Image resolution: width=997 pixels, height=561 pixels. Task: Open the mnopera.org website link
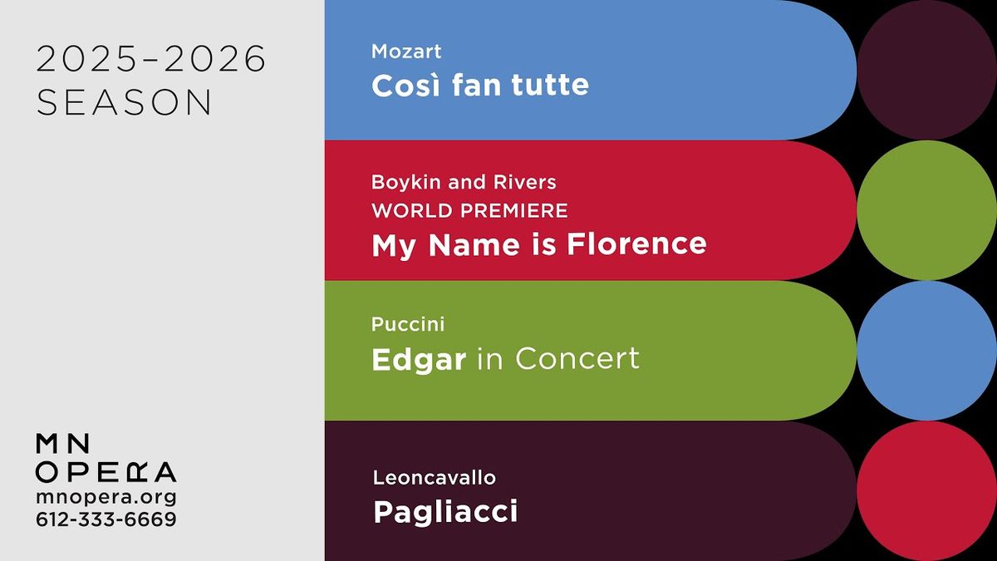pyautogui.click(x=106, y=497)
